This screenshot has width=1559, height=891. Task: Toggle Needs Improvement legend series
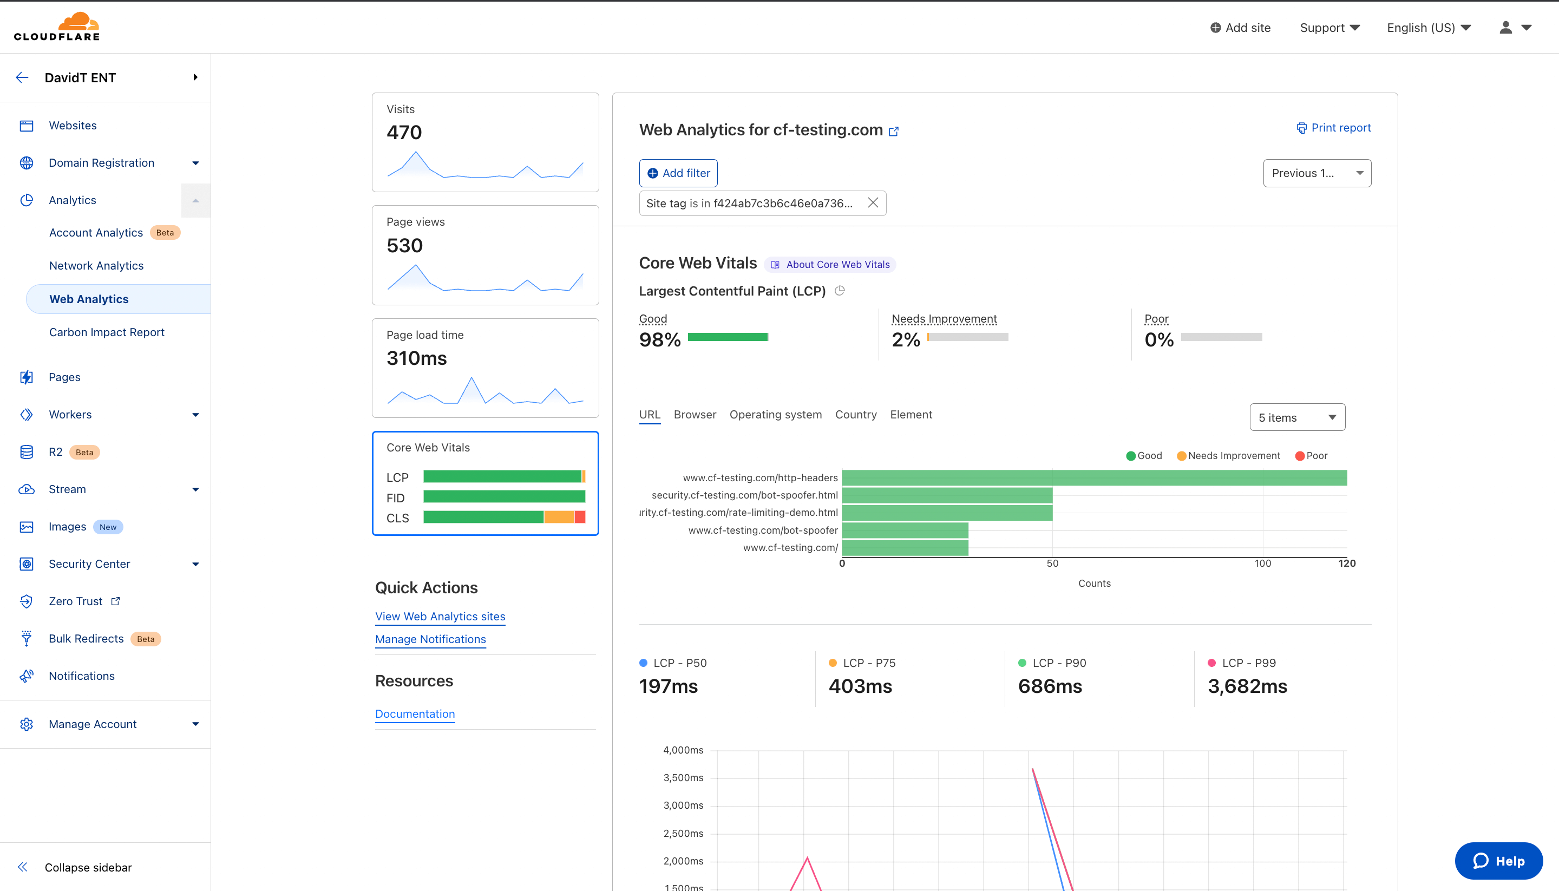1228,455
